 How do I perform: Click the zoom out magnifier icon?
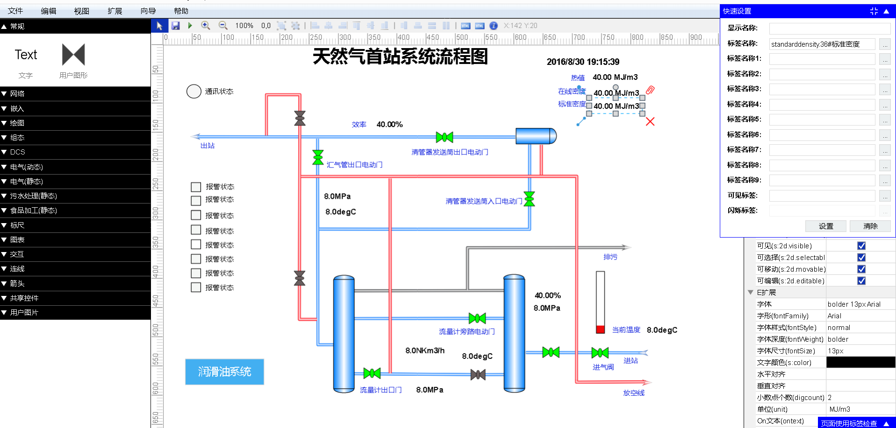tap(223, 26)
